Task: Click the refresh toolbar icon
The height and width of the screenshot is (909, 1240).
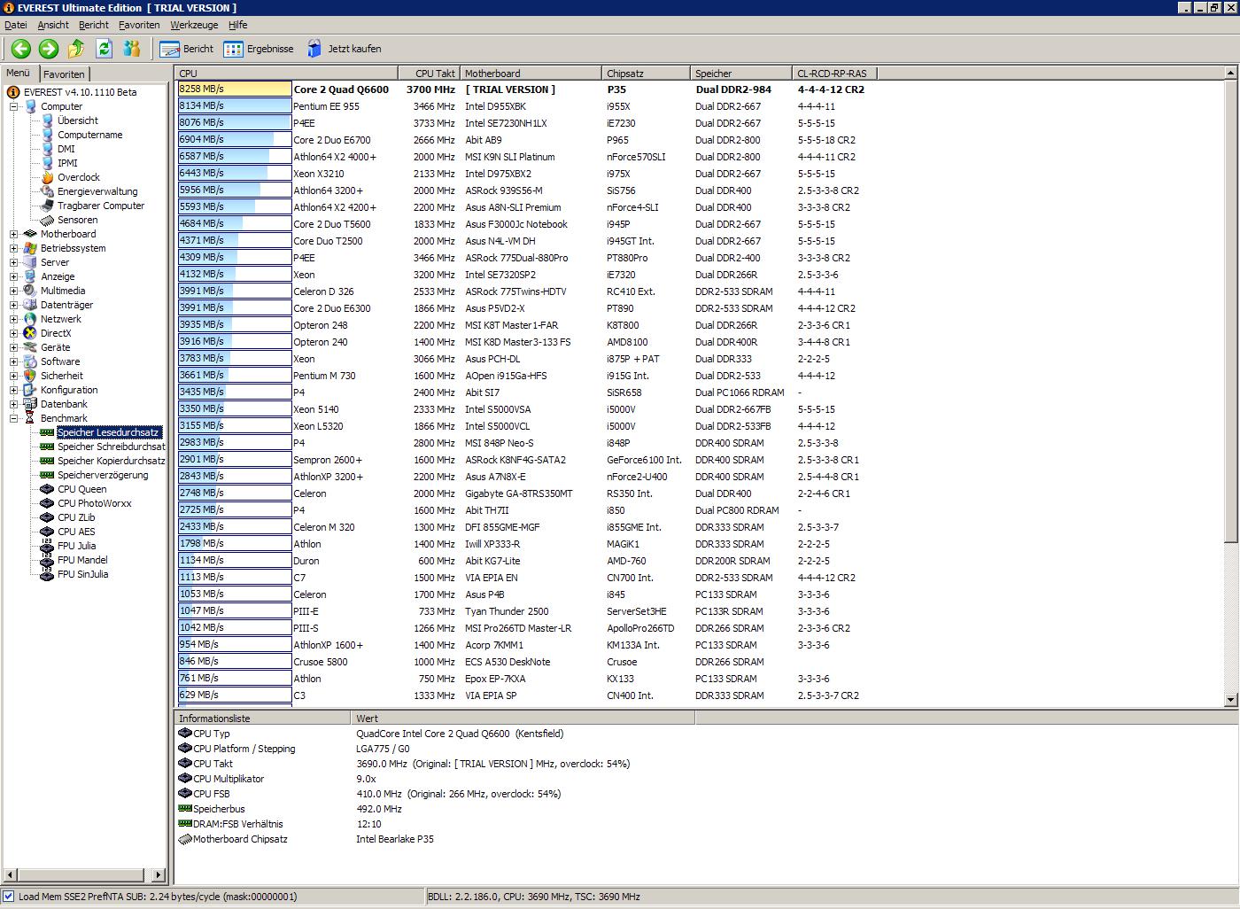Action: click(x=104, y=49)
